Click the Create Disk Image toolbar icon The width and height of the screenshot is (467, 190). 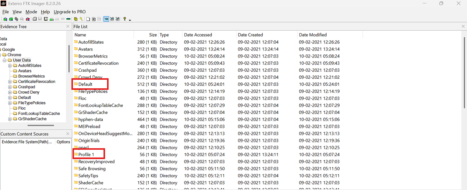34,19
